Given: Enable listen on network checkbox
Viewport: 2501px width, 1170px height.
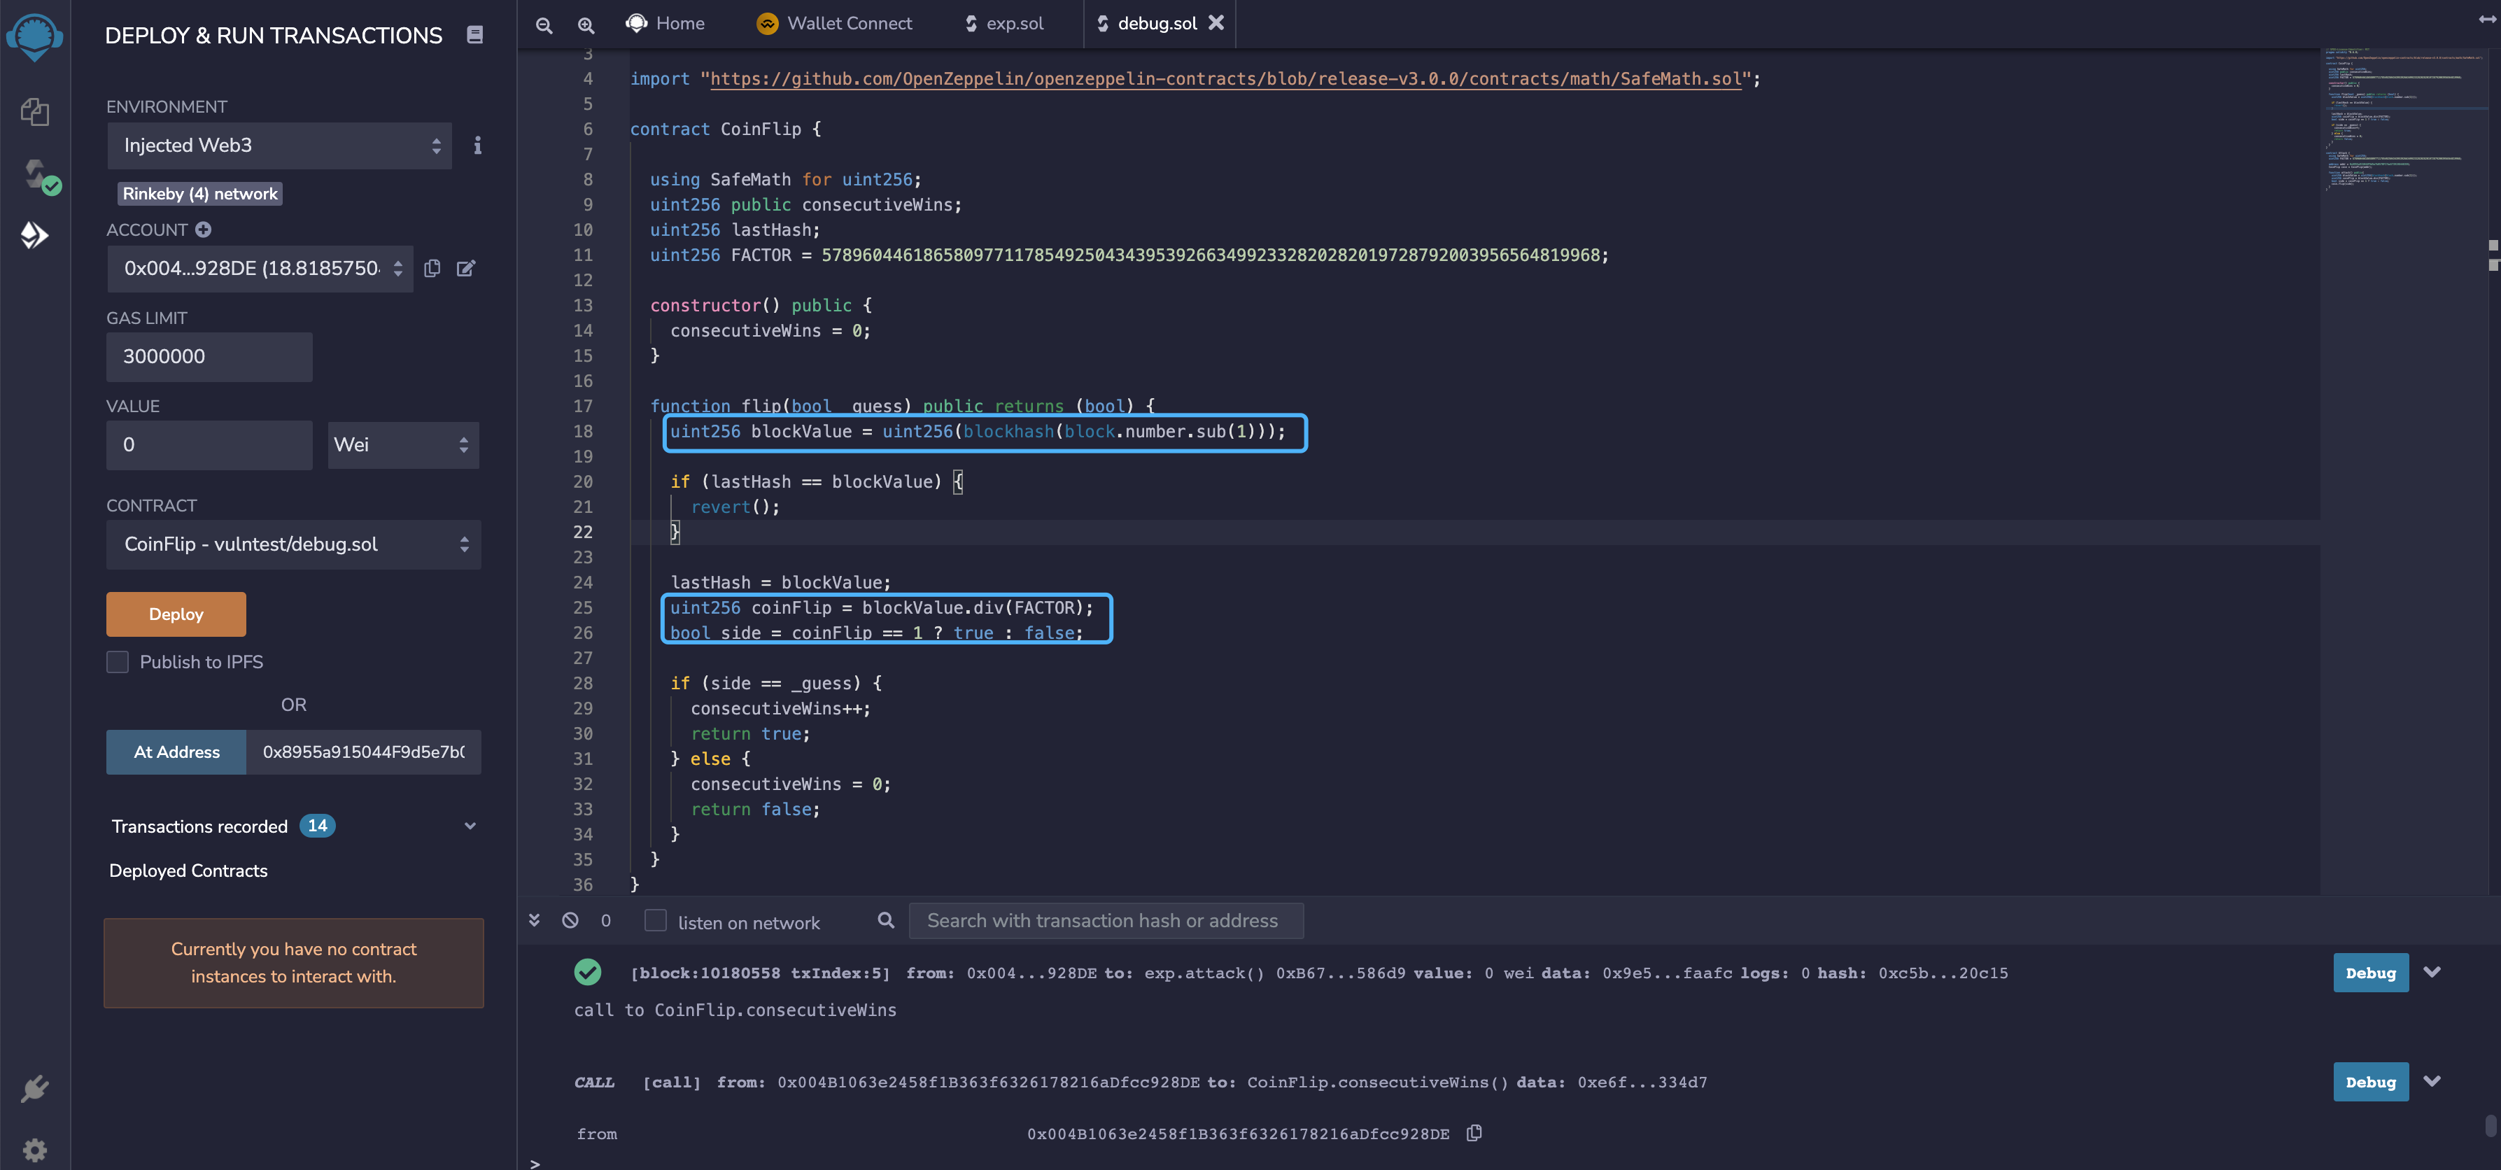Looking at the screenshot, I should (656, 920).
